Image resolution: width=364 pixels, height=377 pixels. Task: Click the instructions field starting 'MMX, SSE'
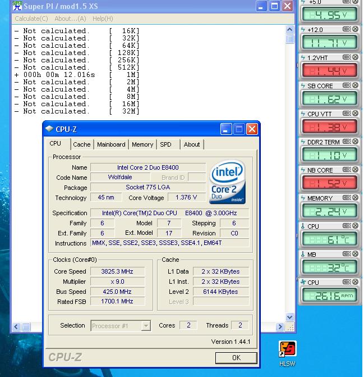click(169, 243)
